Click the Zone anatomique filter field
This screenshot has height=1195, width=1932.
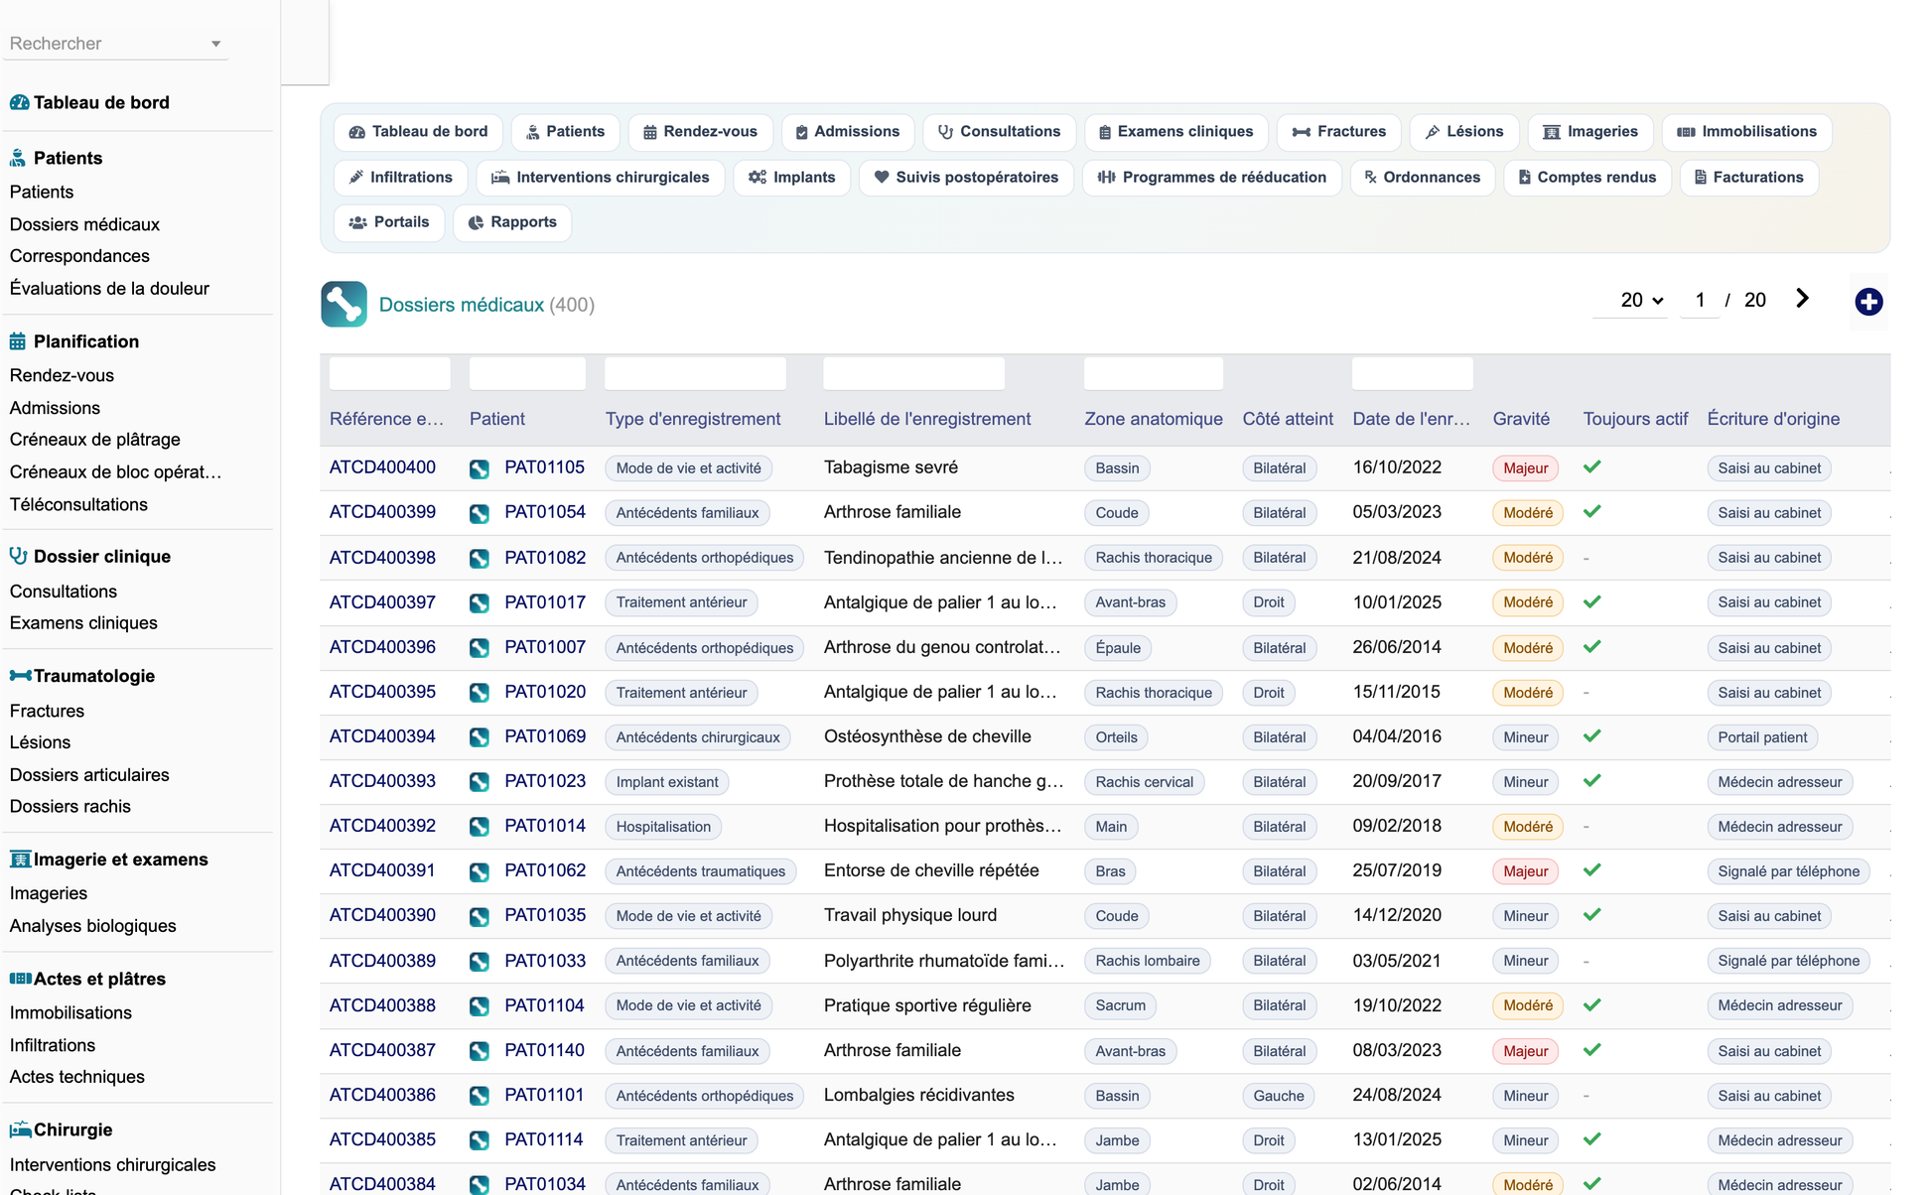(1153, 374)
